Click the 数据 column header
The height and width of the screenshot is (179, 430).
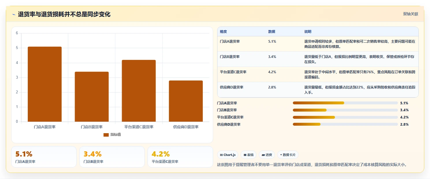coord(272,32)
